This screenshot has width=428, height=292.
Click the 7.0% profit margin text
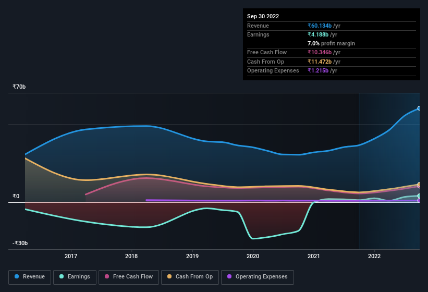click(x=332, y=43)
